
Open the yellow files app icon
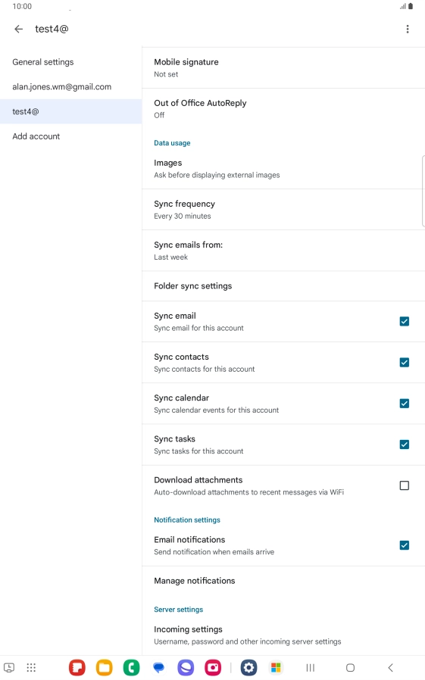tap(104, 667)
